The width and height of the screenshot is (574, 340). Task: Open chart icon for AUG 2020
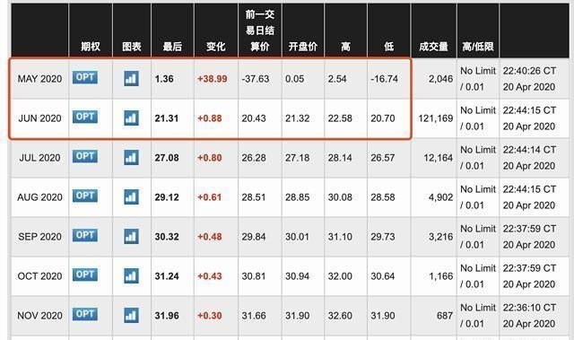pyautogui.click(x=131, y=196)
